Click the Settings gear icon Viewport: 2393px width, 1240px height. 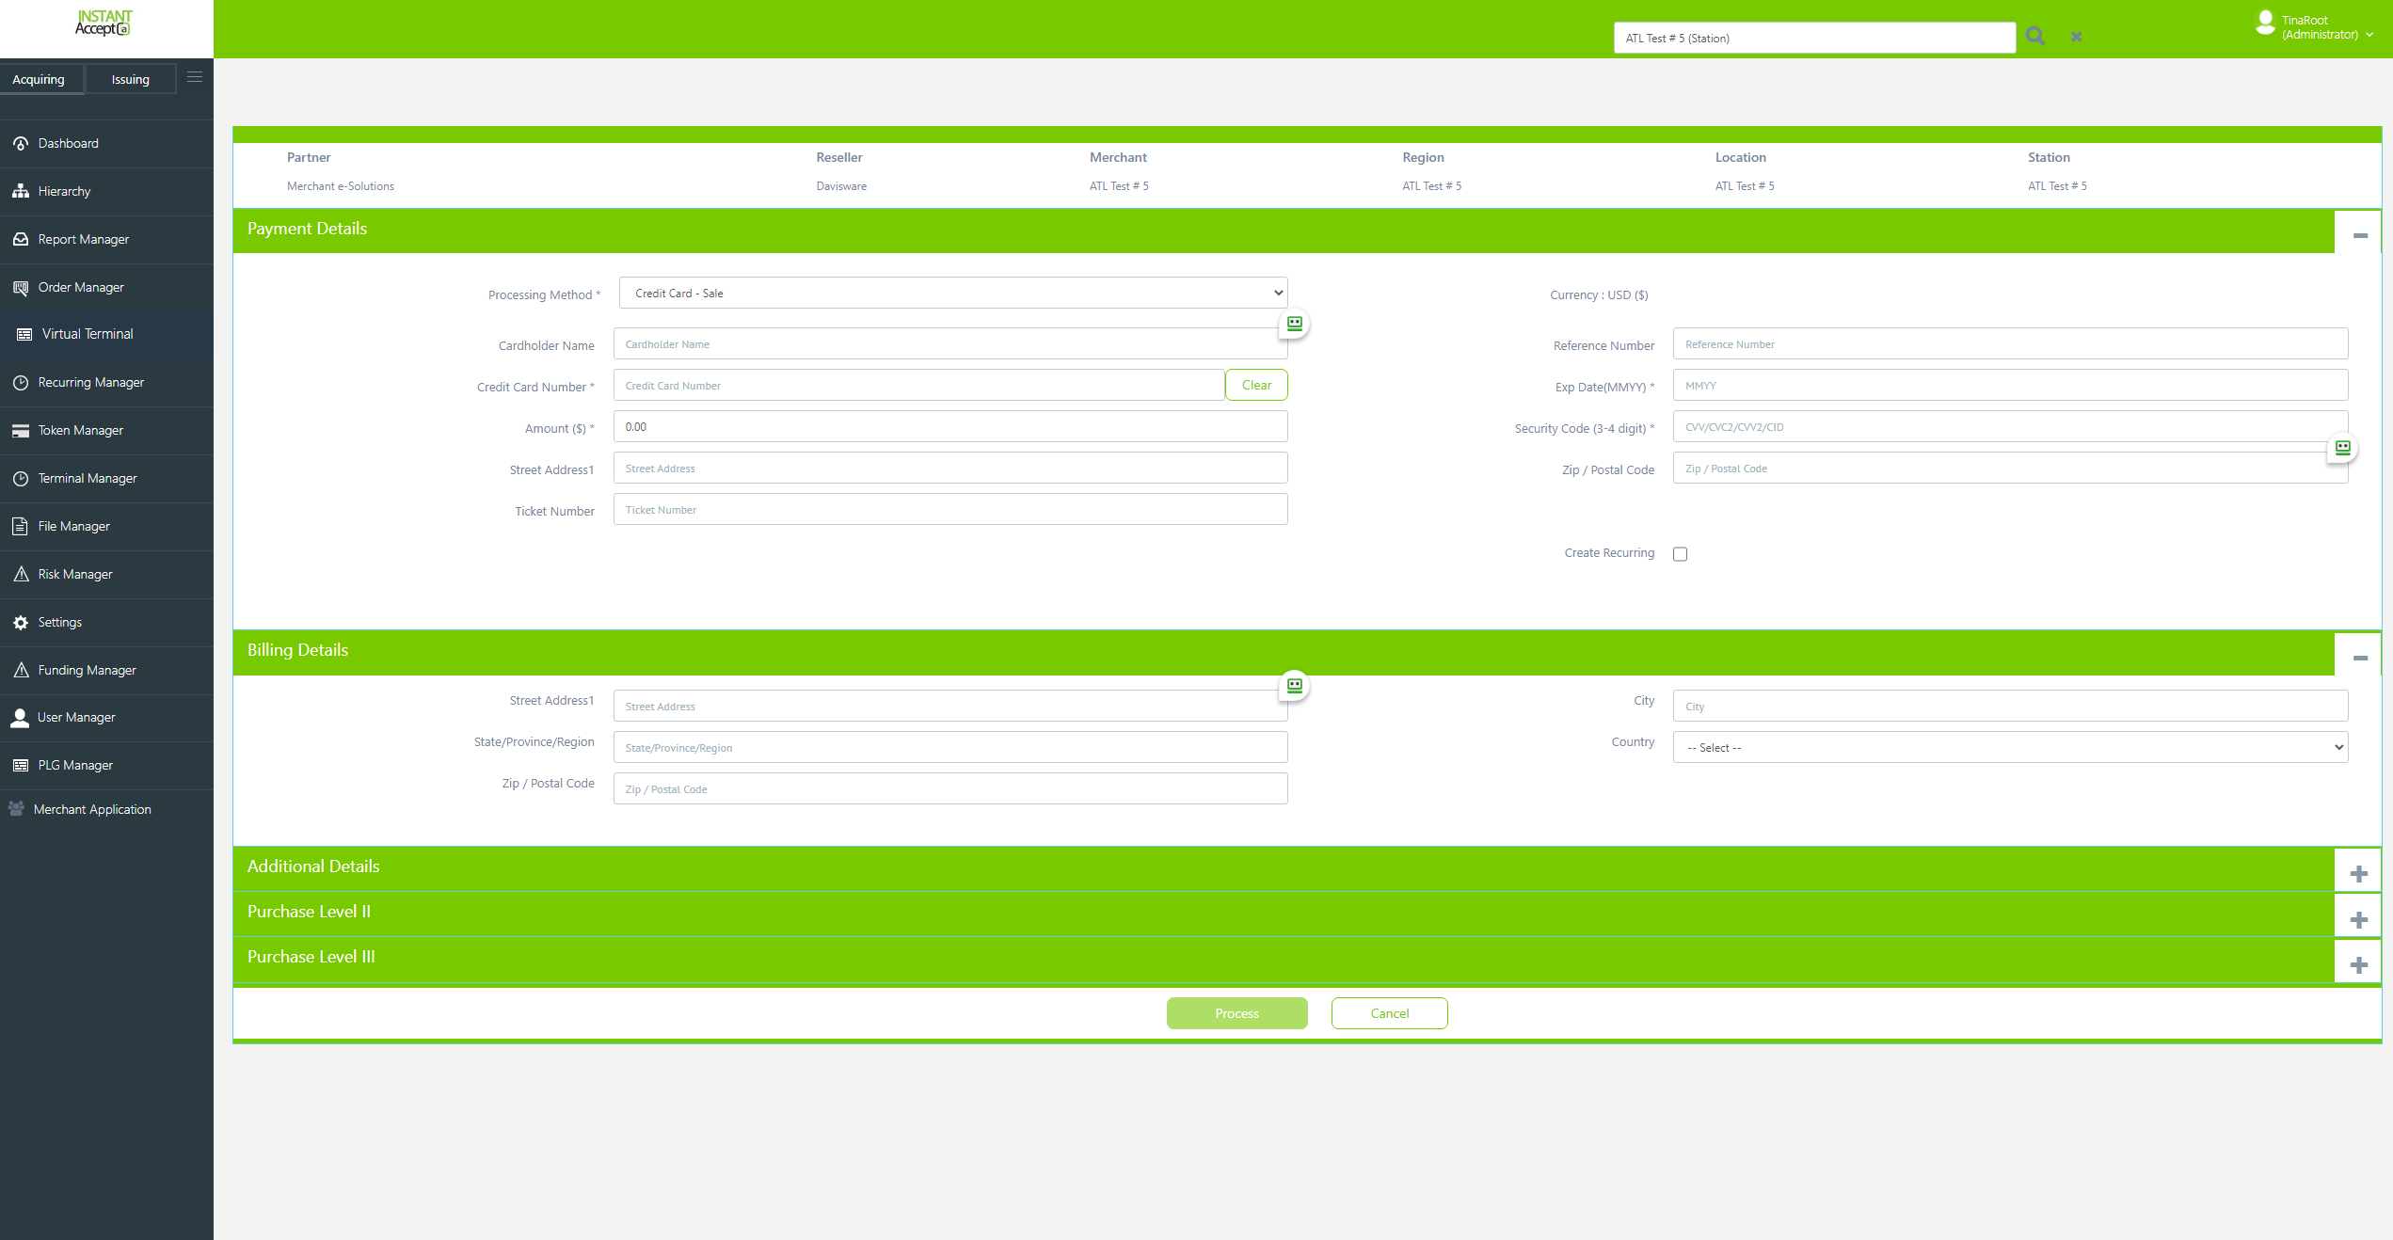[x=21, y=623]
